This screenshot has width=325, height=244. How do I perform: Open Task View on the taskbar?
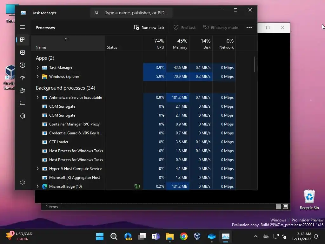[142, 236]
